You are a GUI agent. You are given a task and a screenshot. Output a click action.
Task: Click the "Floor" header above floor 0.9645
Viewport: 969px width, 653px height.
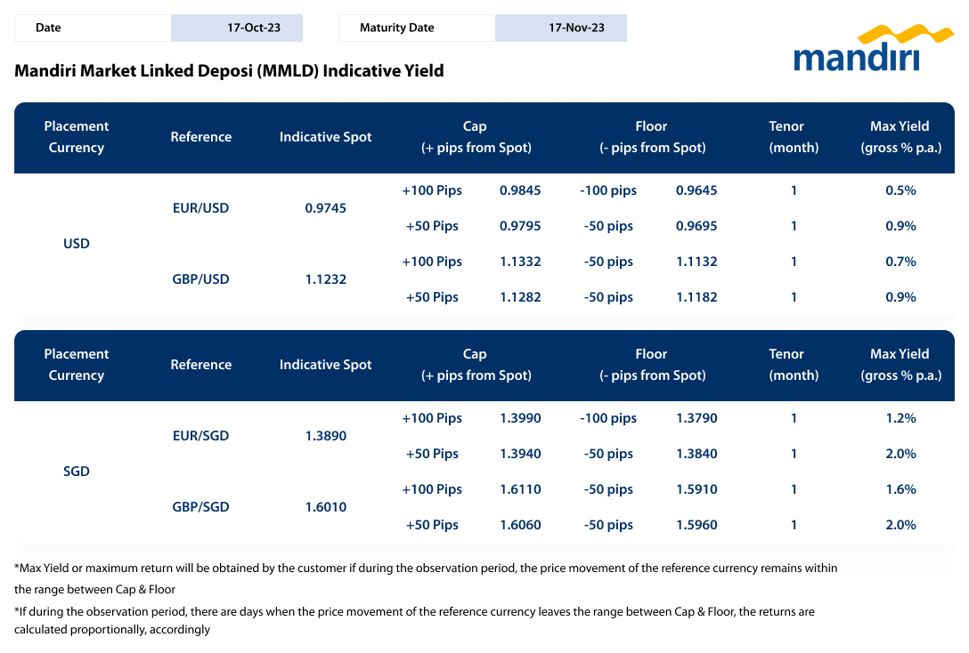pos(652,137)
